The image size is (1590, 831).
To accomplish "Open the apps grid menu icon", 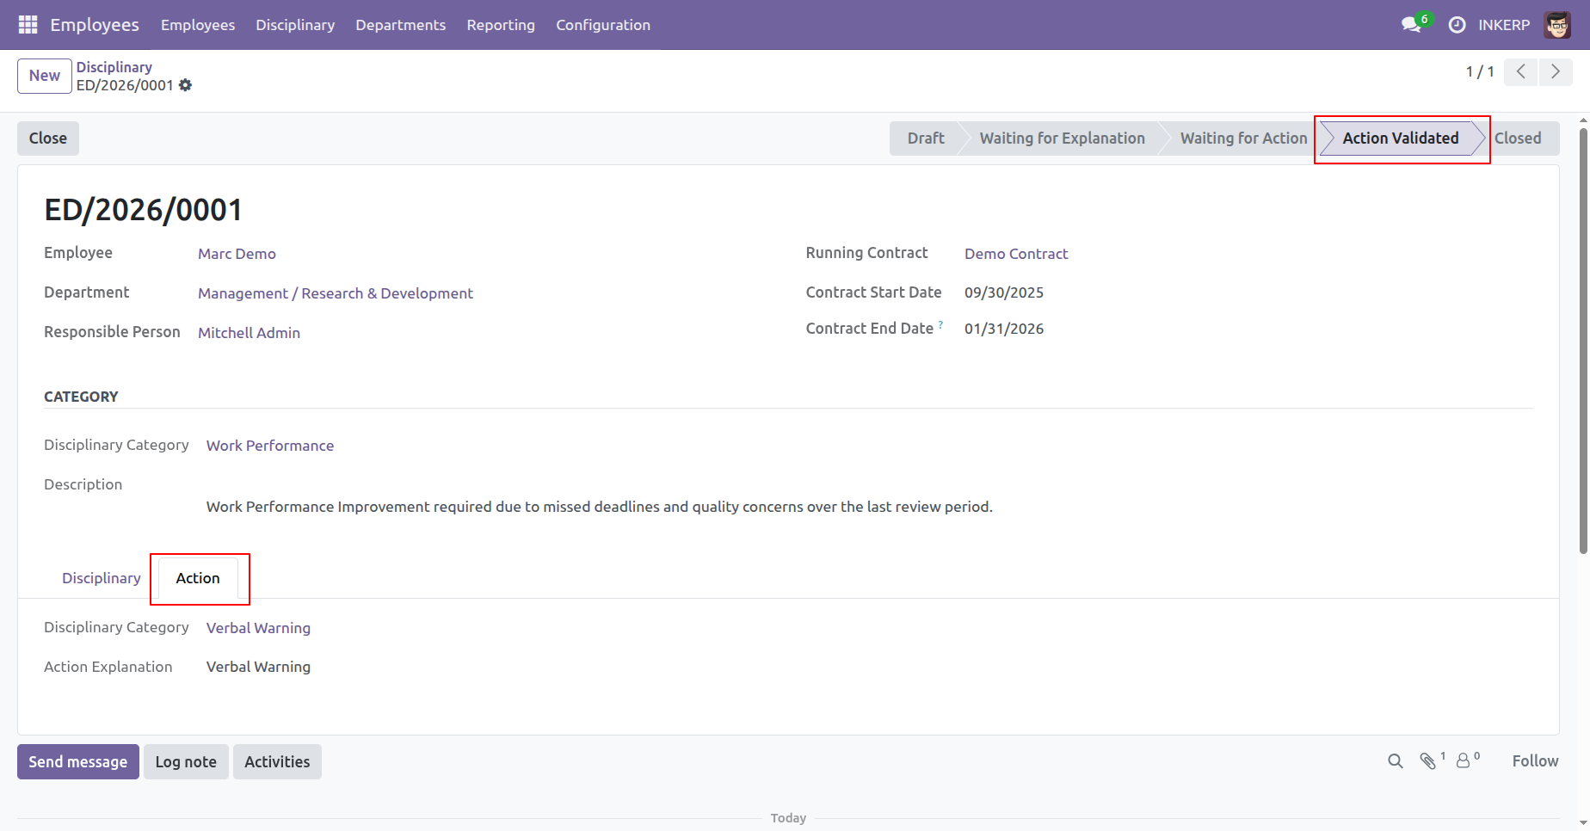I will pyautogui.click(x=28, y=25).
